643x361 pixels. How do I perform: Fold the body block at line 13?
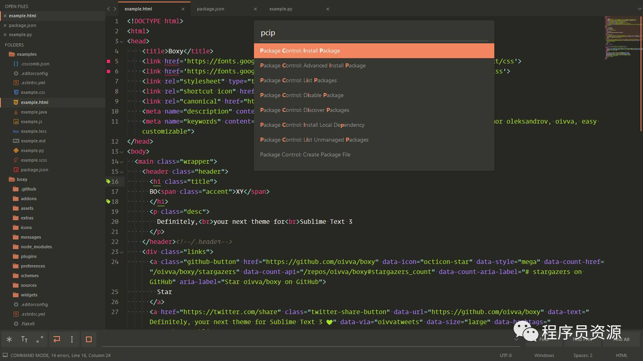point(122,152)
